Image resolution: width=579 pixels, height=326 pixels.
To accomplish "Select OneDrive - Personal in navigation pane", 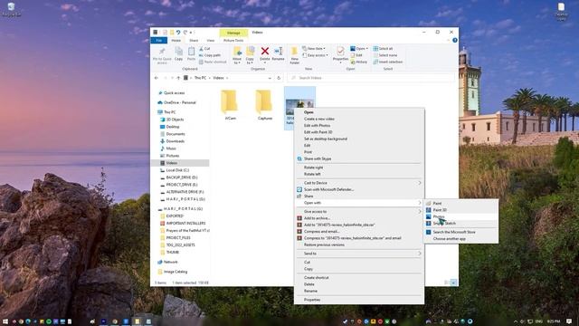I will pyautogui.click(x=179, y=102).
